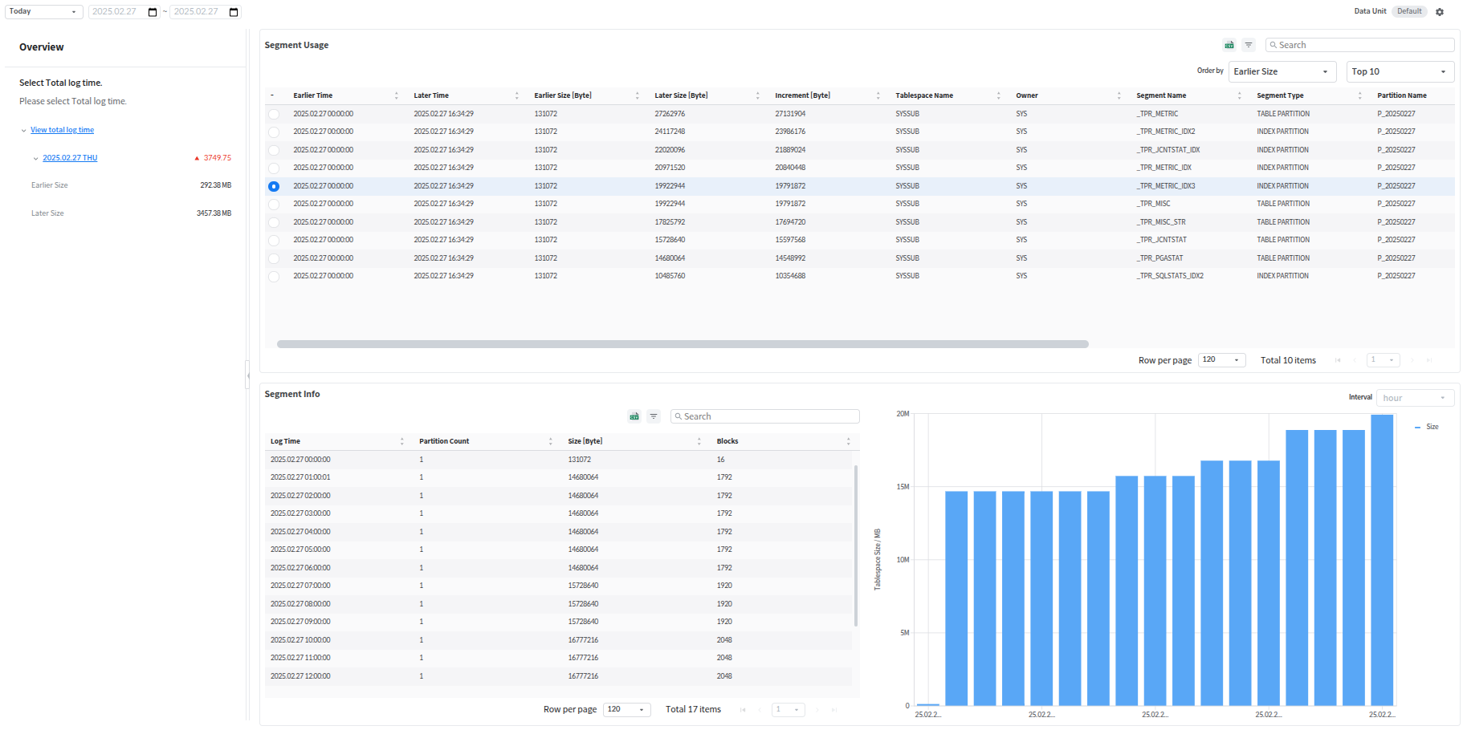The width and height of the screenshot is (1463, 730).
Task: Open the end date calendar picker
Action: click(x=234, y=12)
